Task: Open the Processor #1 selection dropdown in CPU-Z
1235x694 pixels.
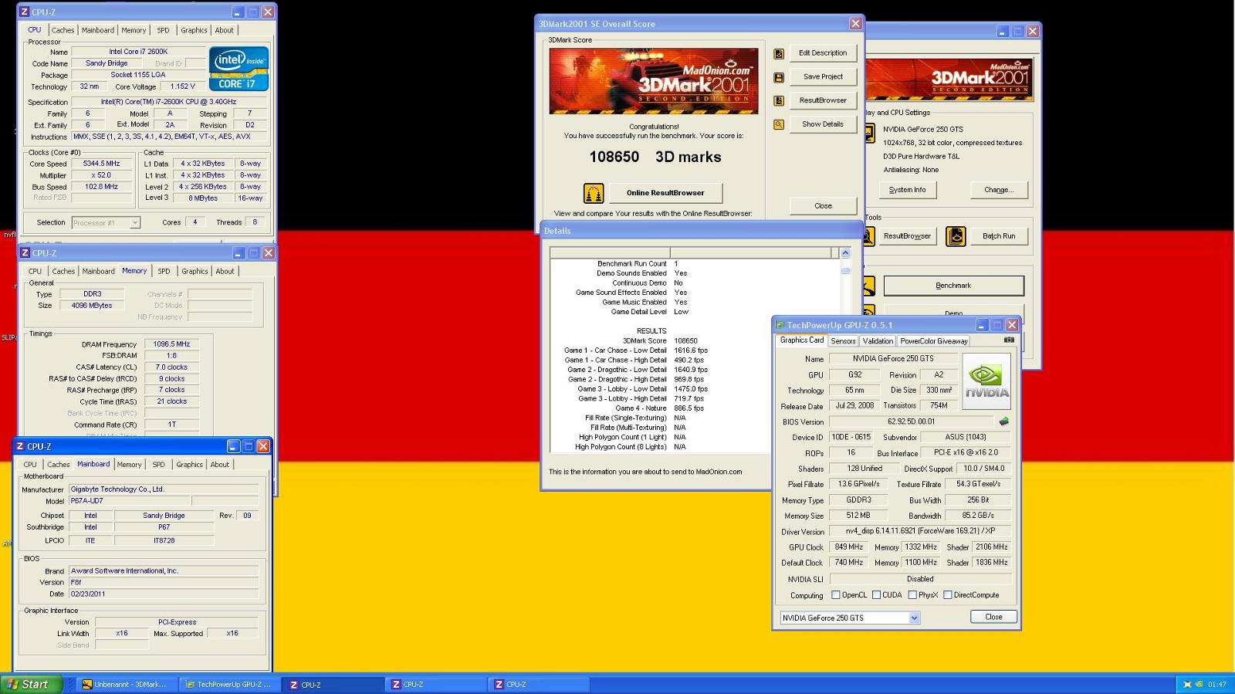Action: pos(135,223)
